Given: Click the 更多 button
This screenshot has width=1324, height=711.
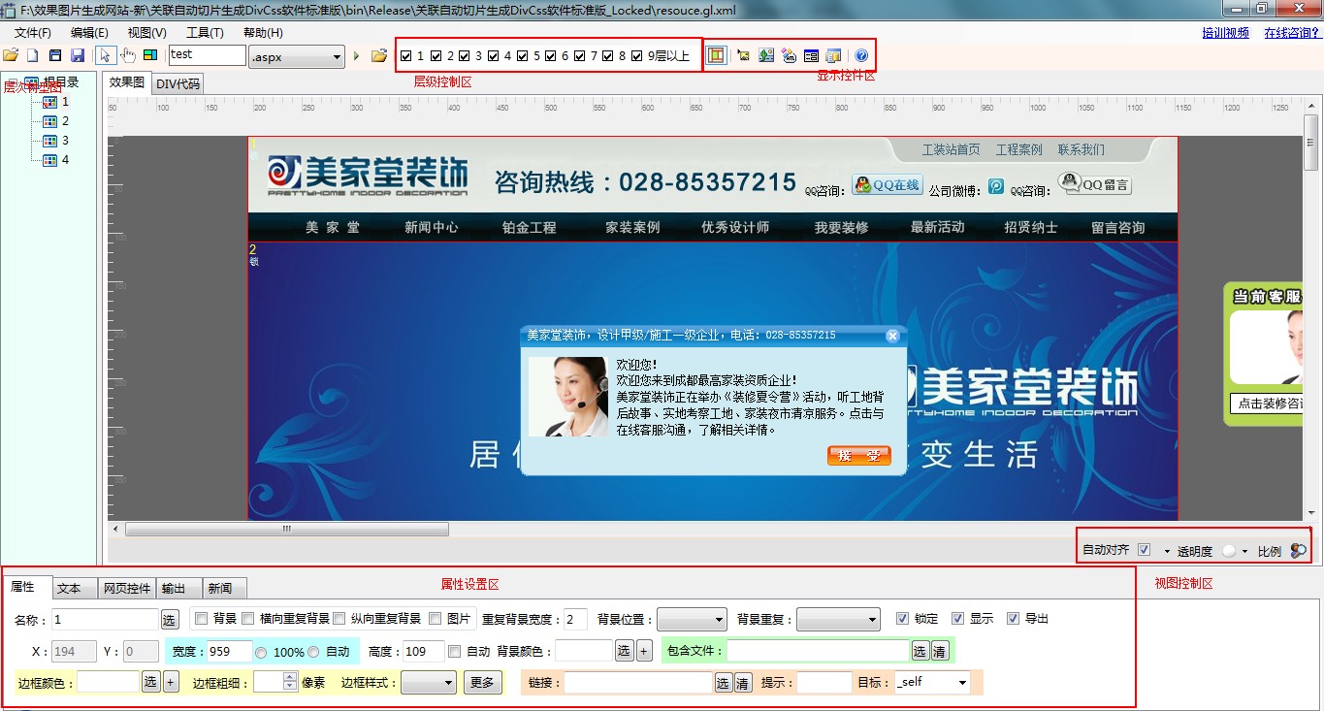Looking at the screenshot, I should [x=483, y=682].
